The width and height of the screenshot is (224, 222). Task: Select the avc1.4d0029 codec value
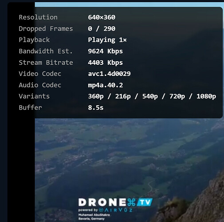click(x=109, y=74)
